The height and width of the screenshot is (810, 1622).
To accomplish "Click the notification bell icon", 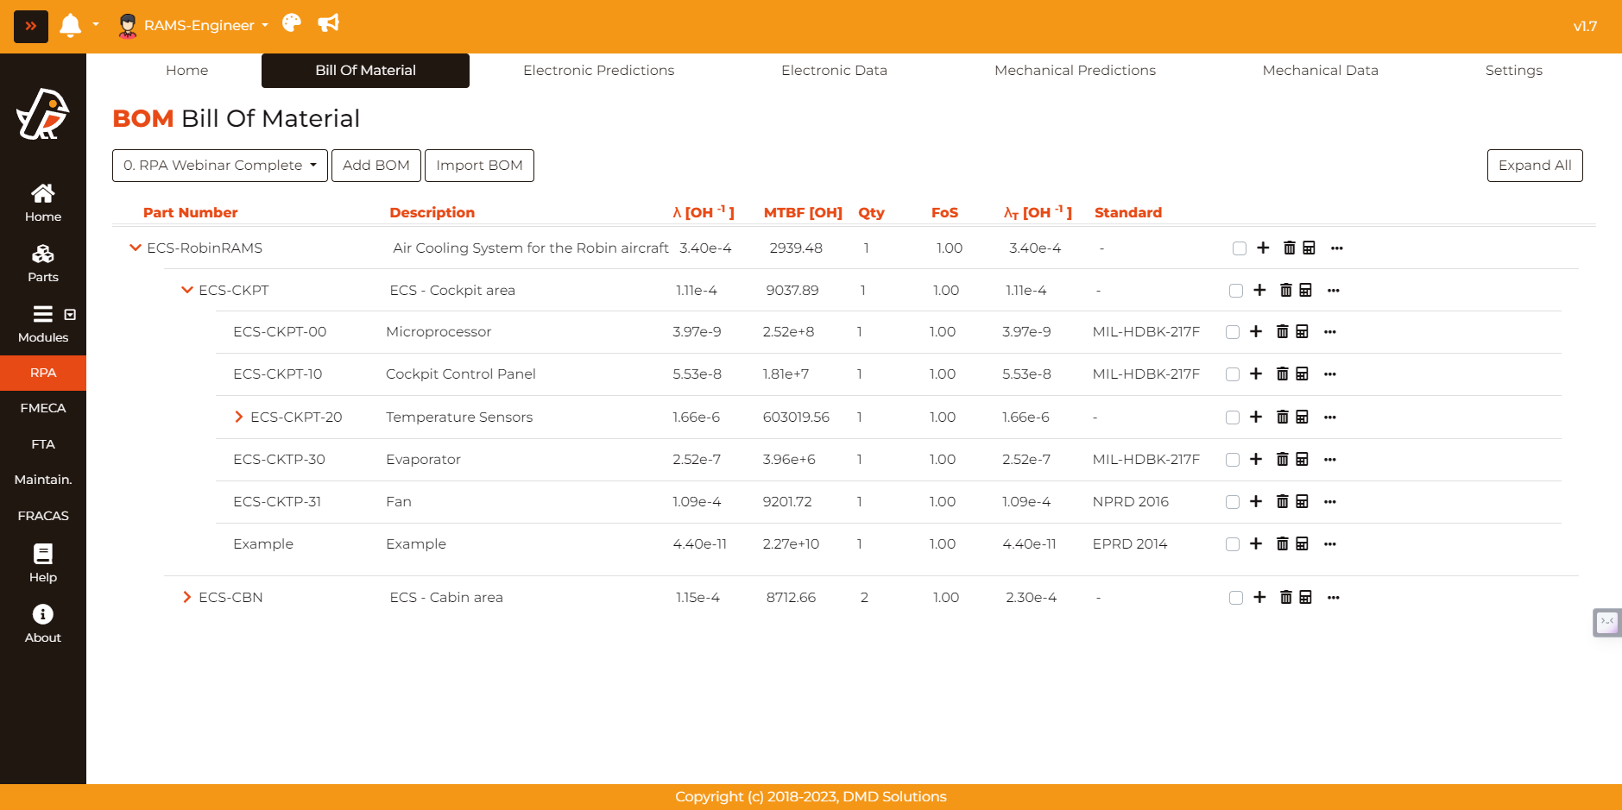I will tap(70, 25).
